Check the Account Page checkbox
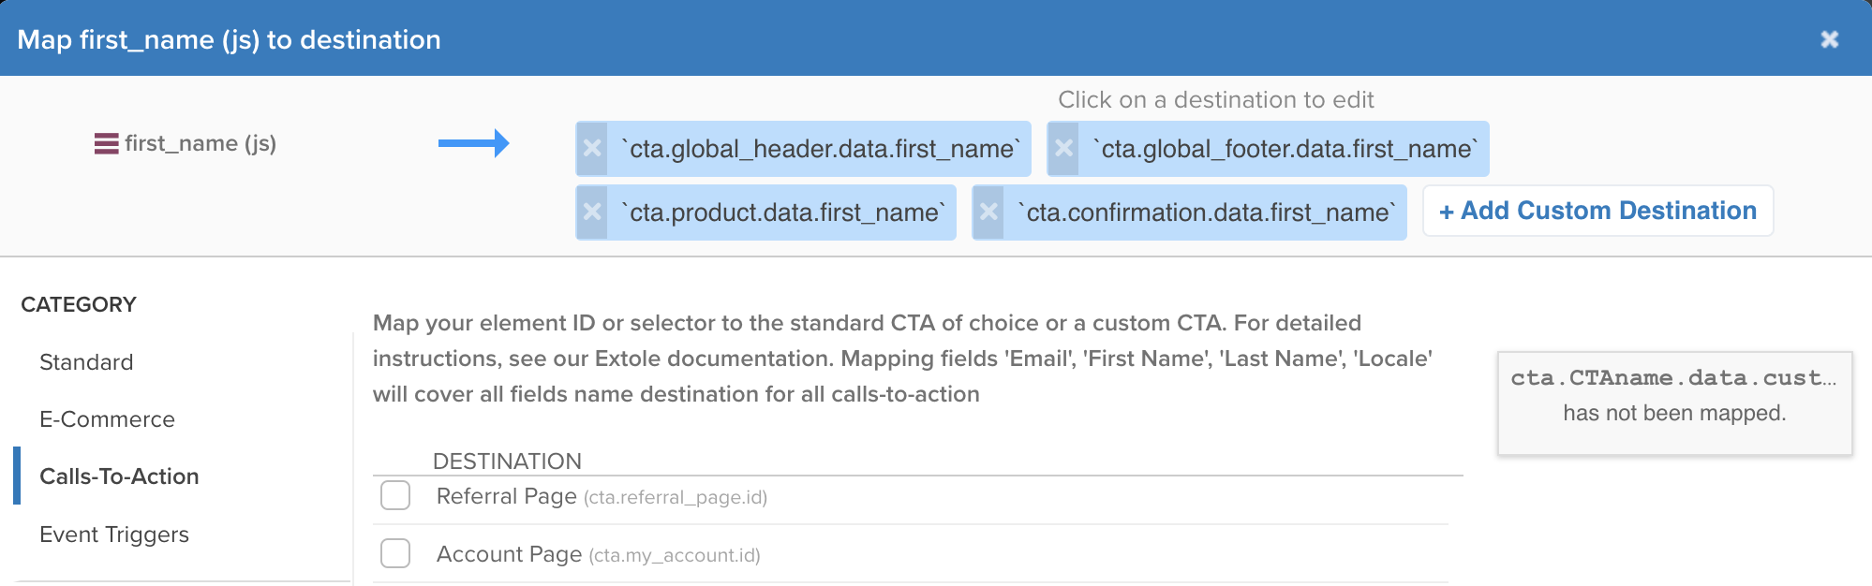This screenshot has height=586, width=1872. pos(395,553)
